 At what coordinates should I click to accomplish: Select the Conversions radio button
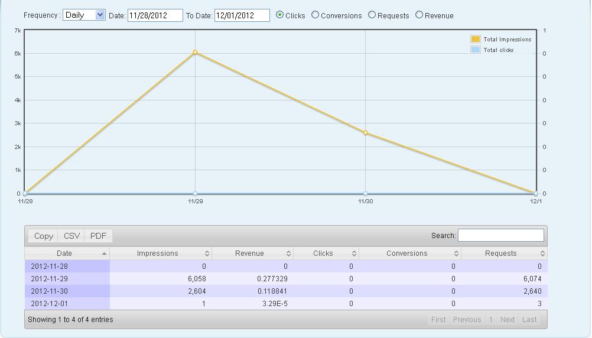tap(315, 15)
